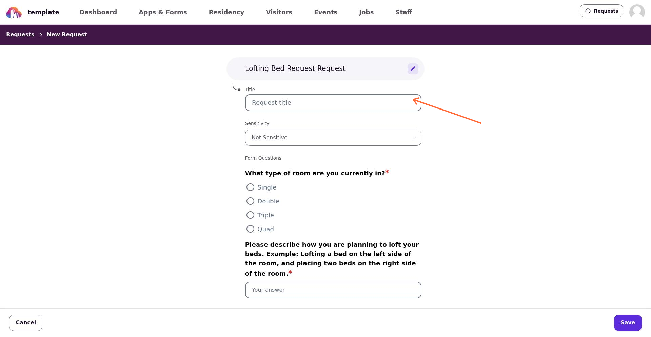Click the template brand name
This screenshot has width=651, height=337.
(x=43, y=12)
